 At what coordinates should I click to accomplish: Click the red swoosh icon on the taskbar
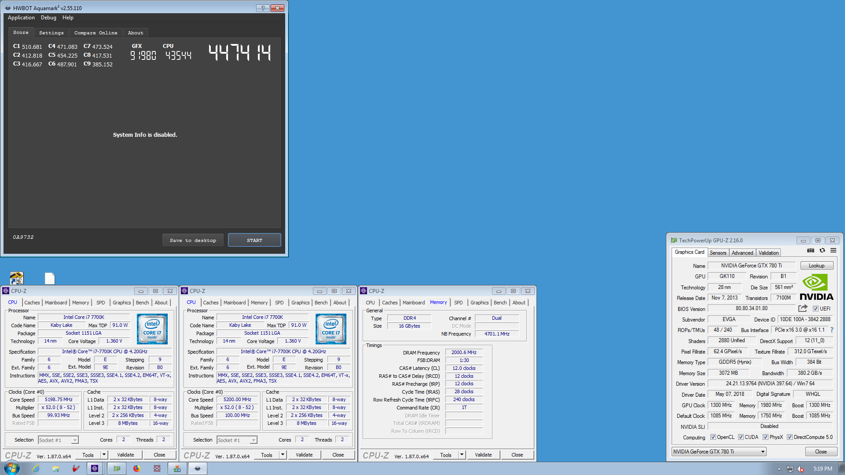pyautogui.click(x=76, y=468)
